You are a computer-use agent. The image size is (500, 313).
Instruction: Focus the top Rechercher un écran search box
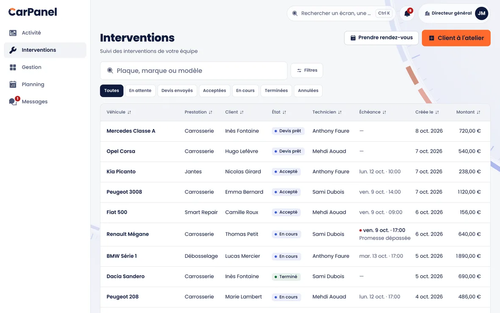(x=341, y=14)
